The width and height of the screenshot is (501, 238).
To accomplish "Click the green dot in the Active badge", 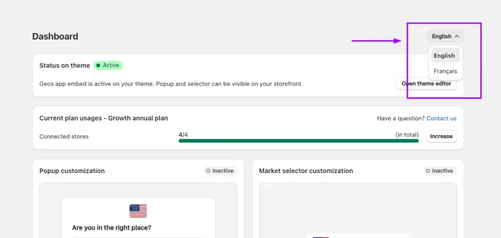I will click(x=98, y=65).
